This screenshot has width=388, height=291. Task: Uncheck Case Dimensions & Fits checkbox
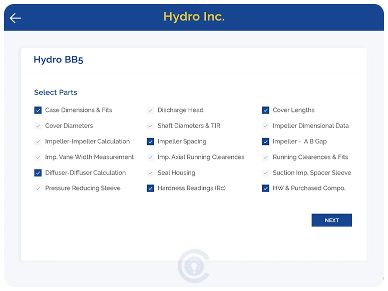38,110
